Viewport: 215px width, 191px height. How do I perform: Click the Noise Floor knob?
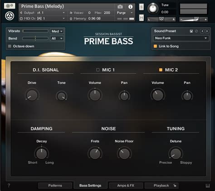(x=124, y=154)
